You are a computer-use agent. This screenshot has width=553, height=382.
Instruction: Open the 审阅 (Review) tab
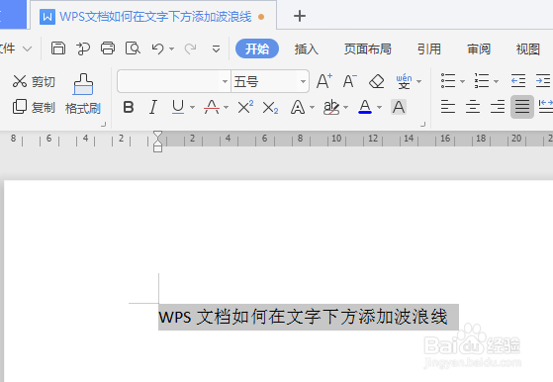[x=479, y=48]
